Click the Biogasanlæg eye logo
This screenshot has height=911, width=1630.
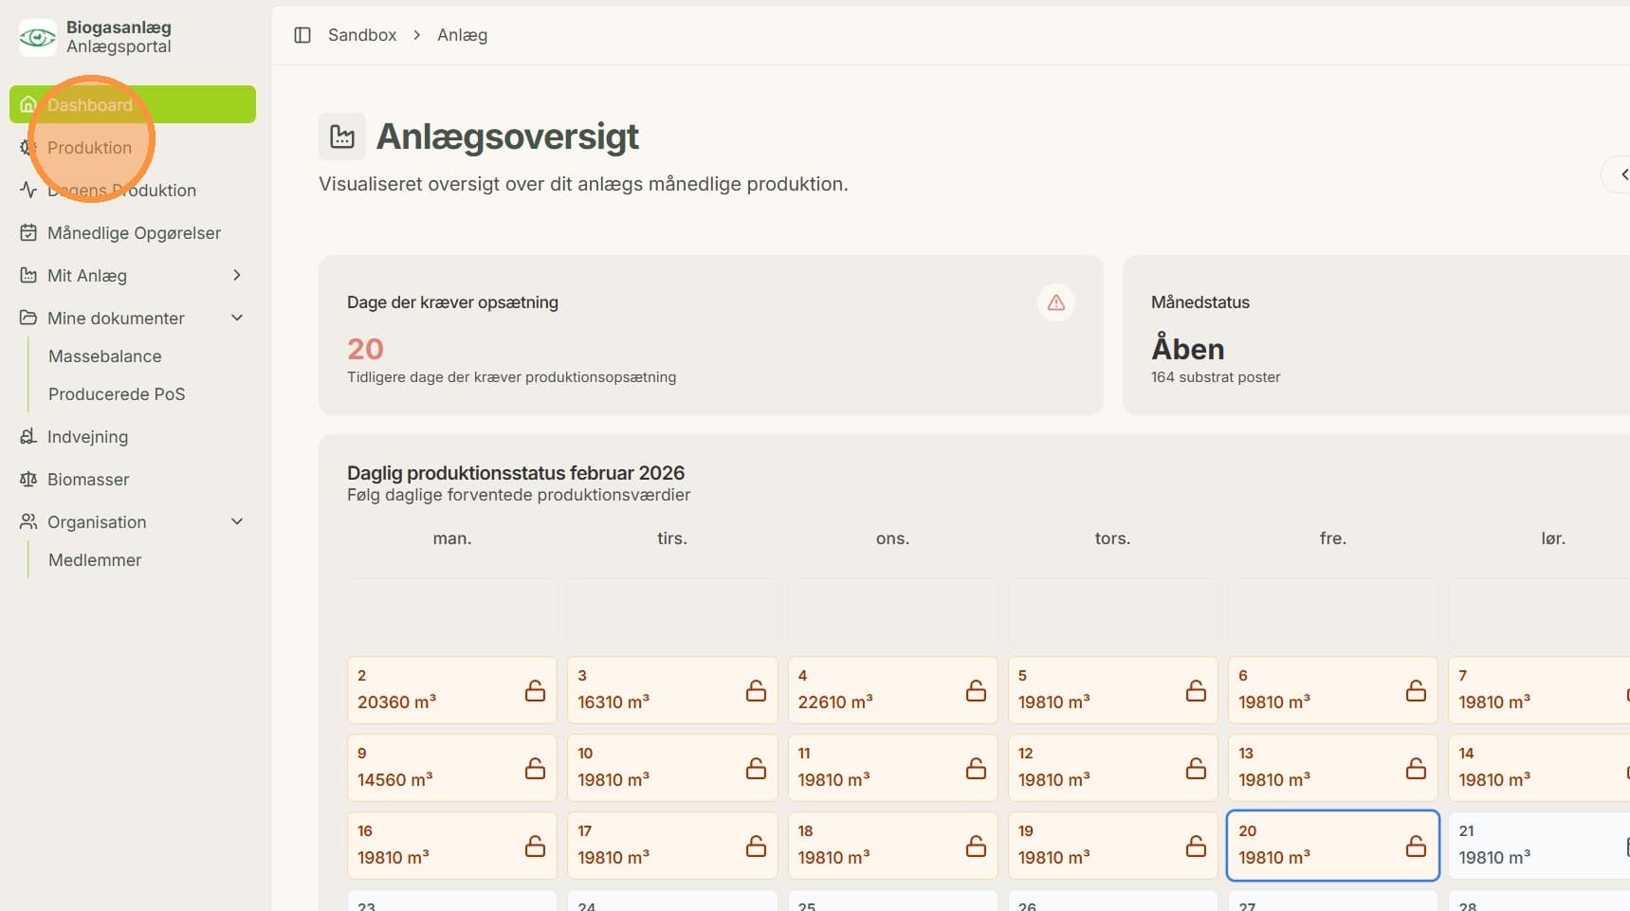[x=38, y=38]
